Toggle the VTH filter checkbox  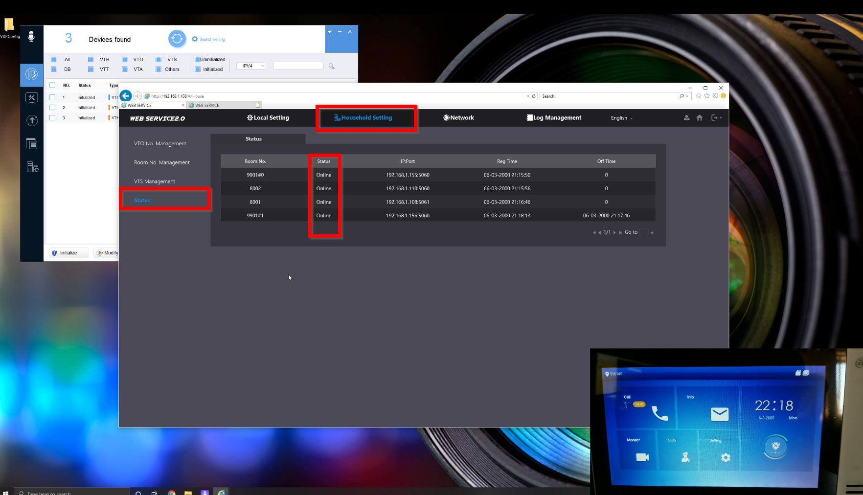(91, 60)
